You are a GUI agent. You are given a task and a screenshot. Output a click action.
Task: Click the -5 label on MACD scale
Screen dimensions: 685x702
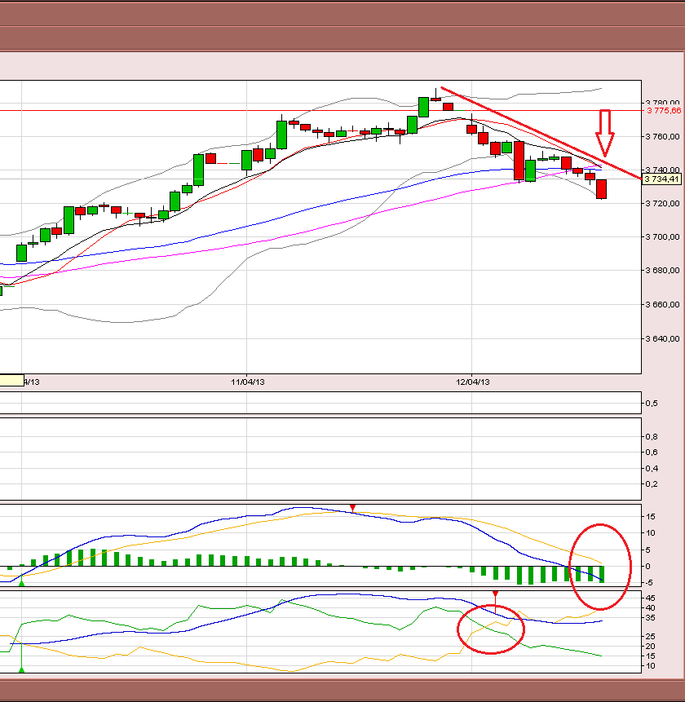click(650, 583)
